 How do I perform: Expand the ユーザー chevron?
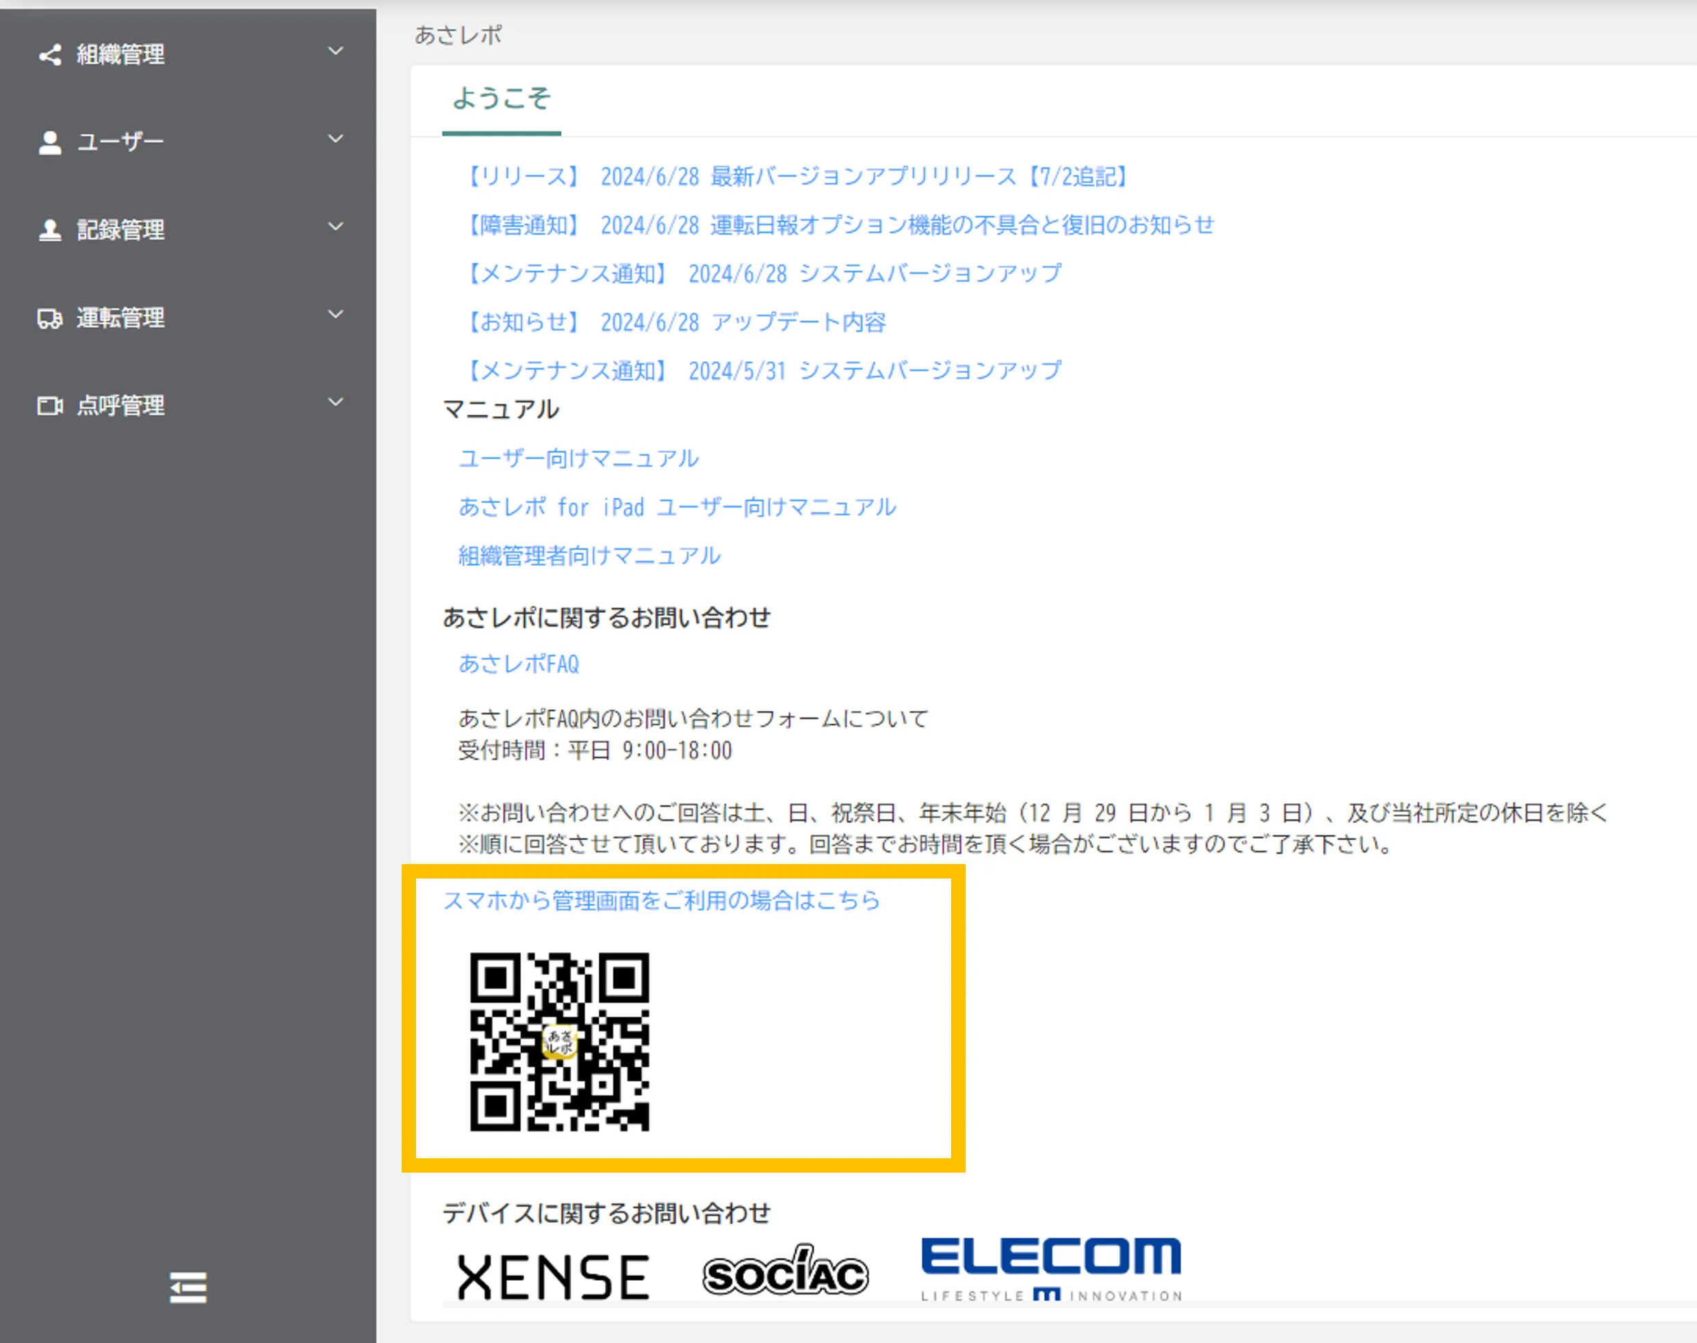336,139
